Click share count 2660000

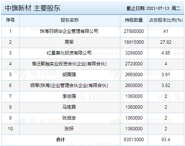pos(134,75)
